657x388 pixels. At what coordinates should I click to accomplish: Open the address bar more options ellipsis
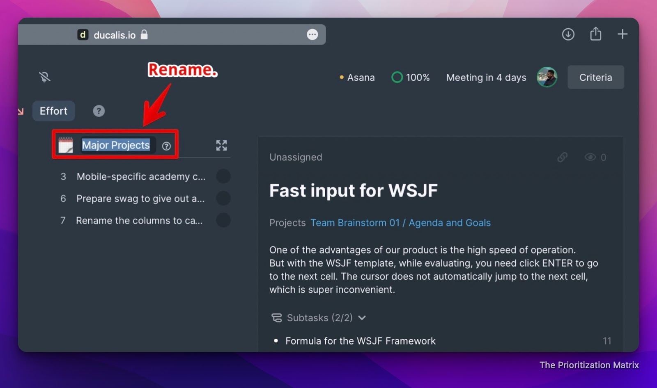coord(312,34)
